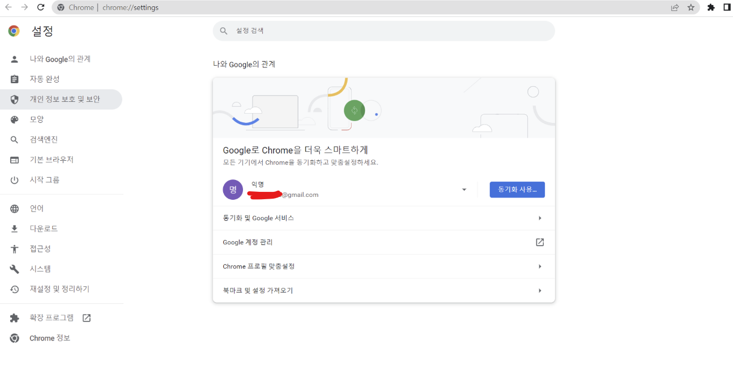
Task: Click the Google로 Chrome을 더욱 스마트하게 heading
Action: point(296,150)
